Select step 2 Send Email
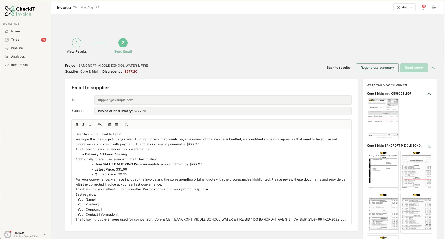This screenshot has height=239, width=445. tap(123, 46)
